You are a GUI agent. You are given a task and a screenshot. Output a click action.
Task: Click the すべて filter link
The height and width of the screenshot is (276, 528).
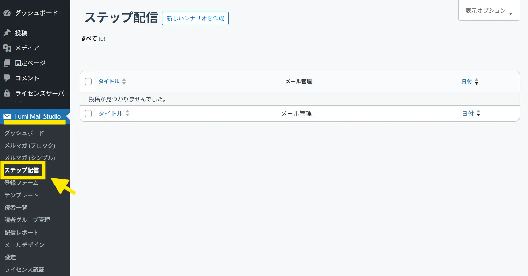[x=89, y=38]
